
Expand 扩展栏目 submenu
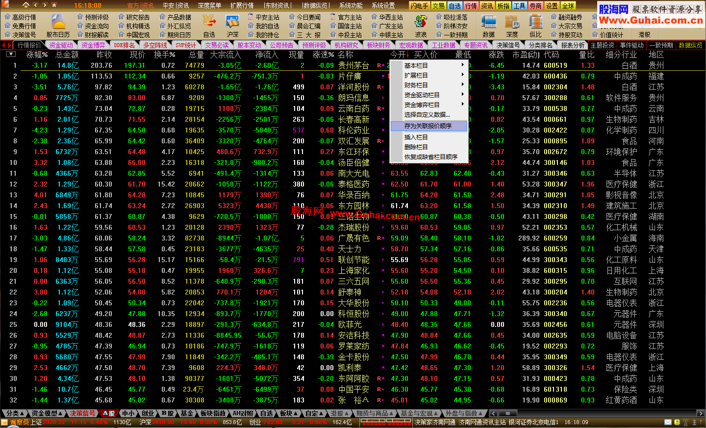429,75
